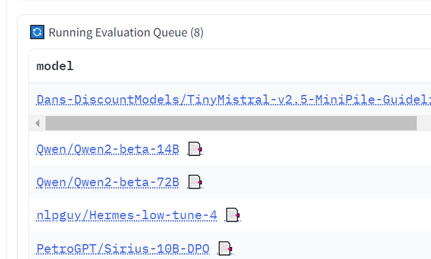This screenshot has width=431, height=259.
Task: Click the left arrow of horizontal scrollbar
Action: click(37, 123)
